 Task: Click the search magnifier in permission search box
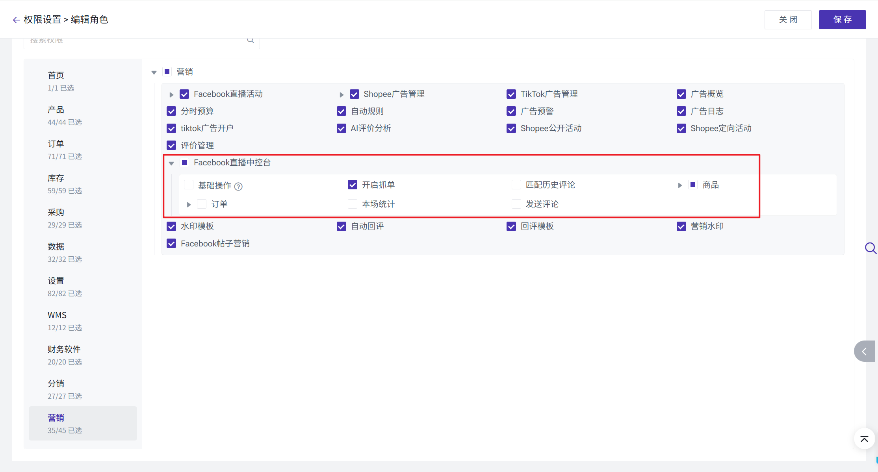click(x=251, y=40)
